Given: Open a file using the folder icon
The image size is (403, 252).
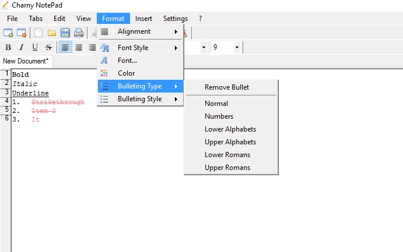Looking at the screenshot, I should coord(52,33).
